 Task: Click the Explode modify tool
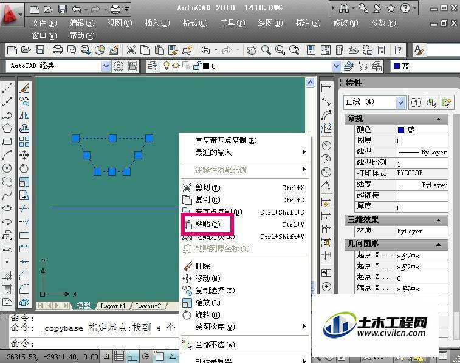[x=24, y=302]
